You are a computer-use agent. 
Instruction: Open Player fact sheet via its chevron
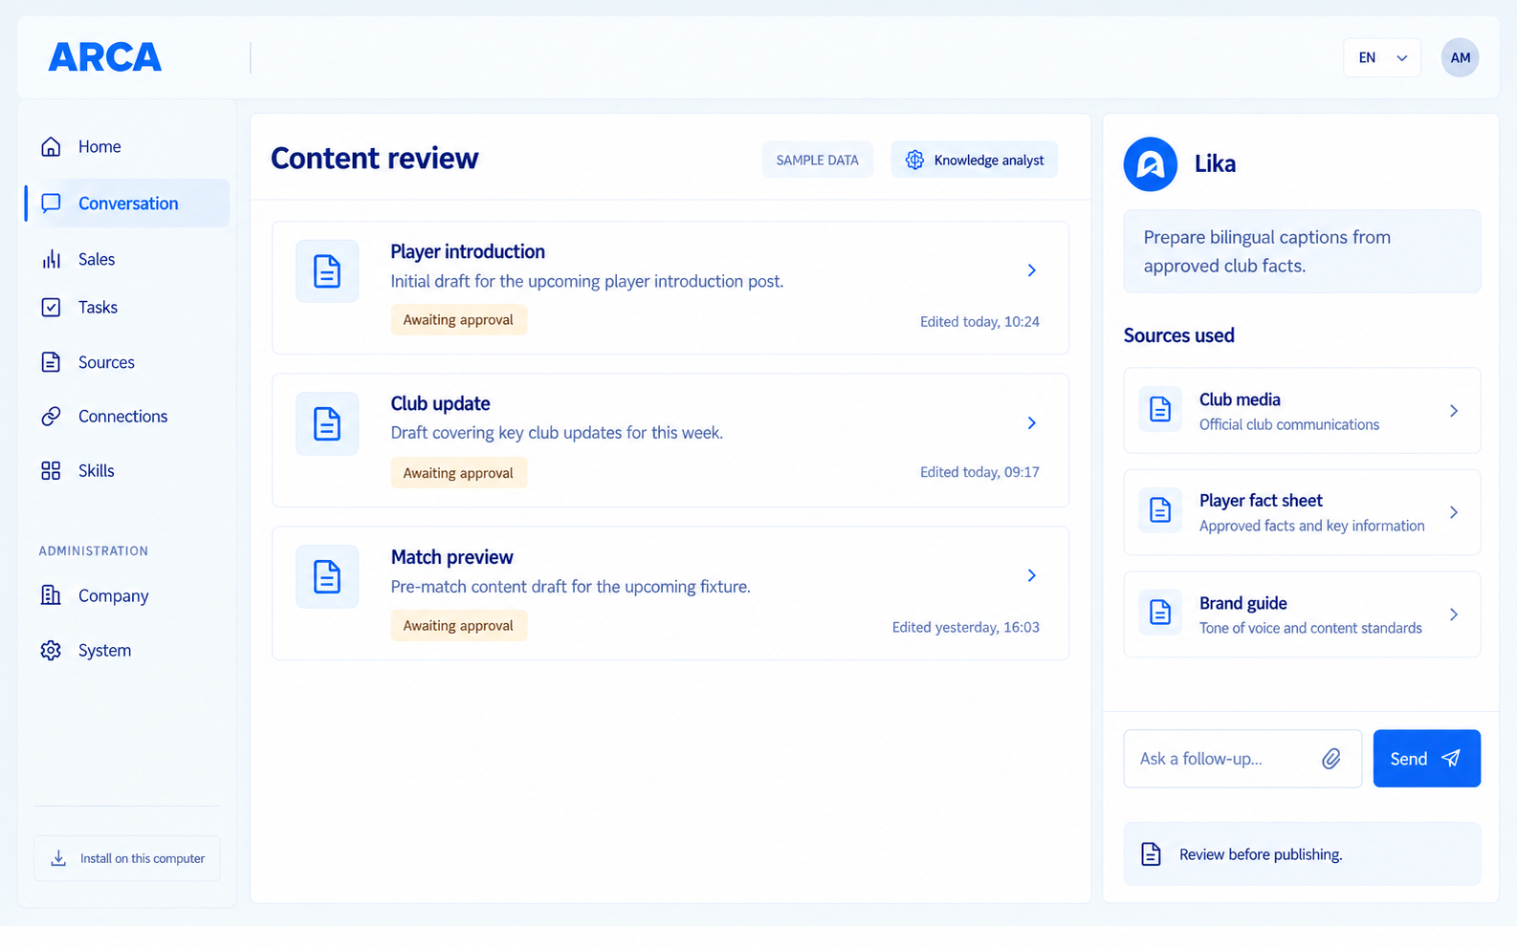[x=1454, y=512]
